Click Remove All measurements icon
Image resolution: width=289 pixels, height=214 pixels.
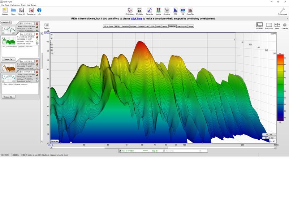[x=31, y=11]
